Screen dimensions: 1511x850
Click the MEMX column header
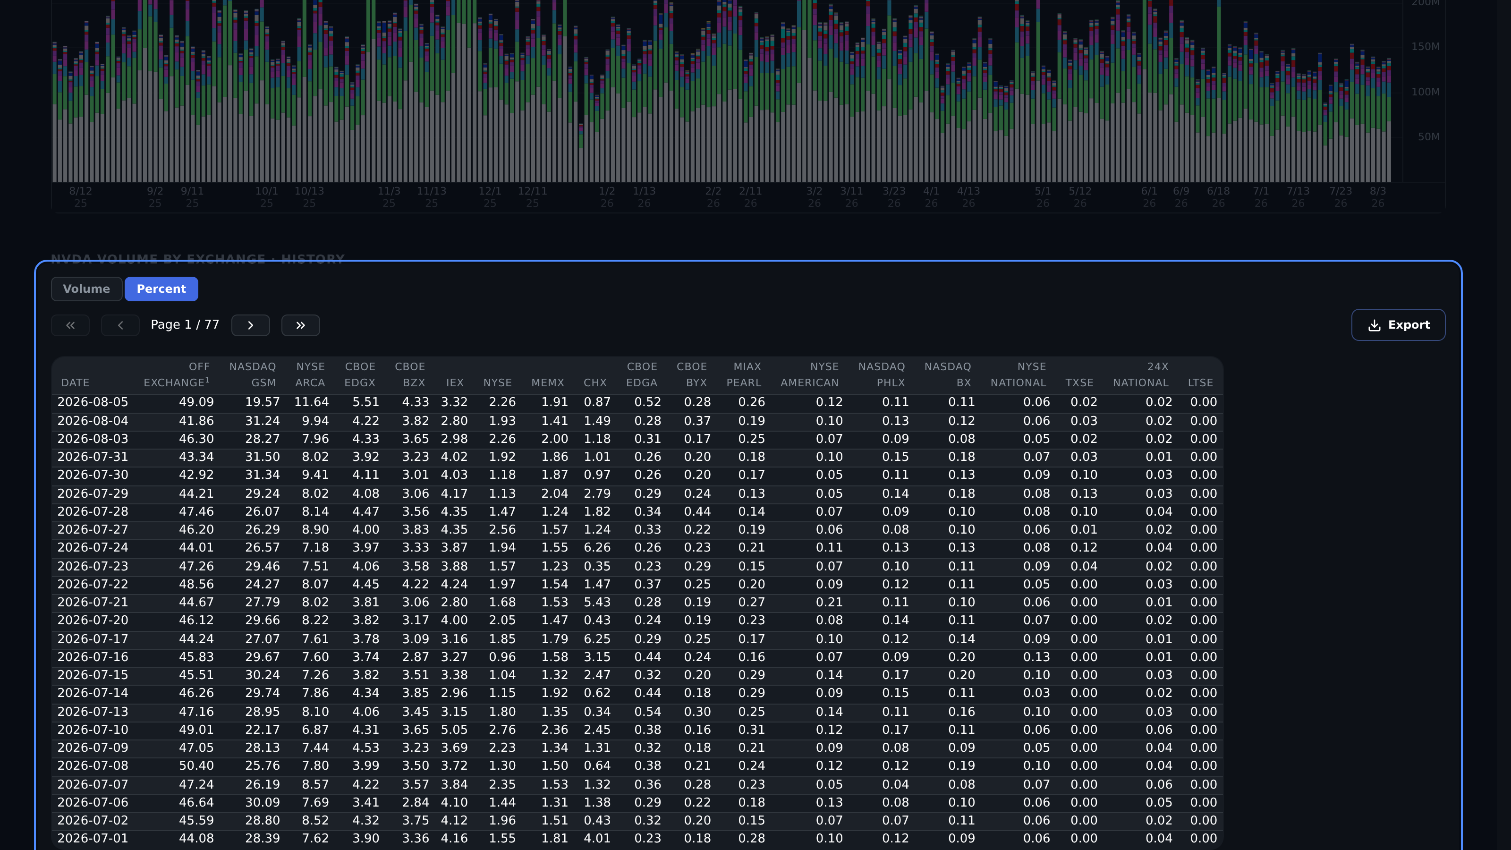click(x=547, y=382)
